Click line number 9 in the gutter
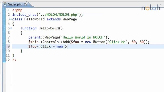 (x=8, y=46)
